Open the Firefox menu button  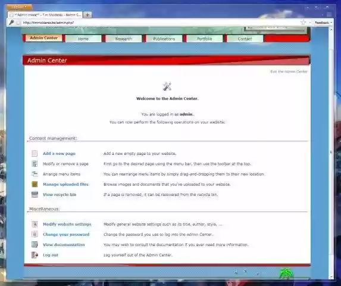(19, 7)
